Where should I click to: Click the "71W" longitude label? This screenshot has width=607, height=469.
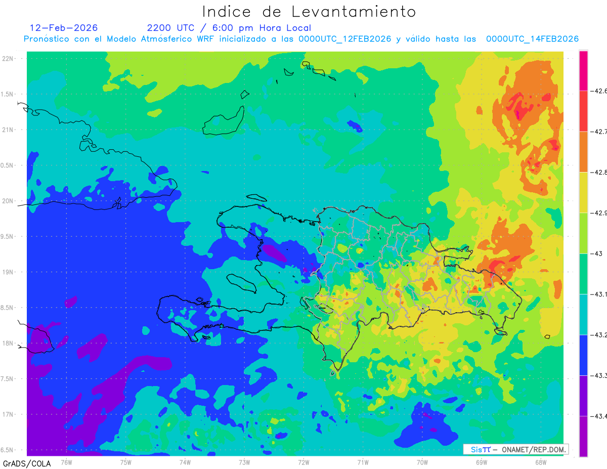coord(363,462)
